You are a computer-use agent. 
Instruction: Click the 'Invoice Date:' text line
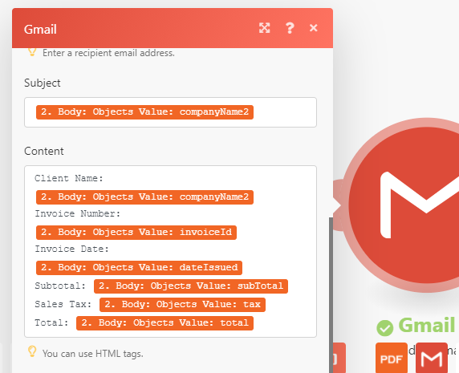(71, 249)
